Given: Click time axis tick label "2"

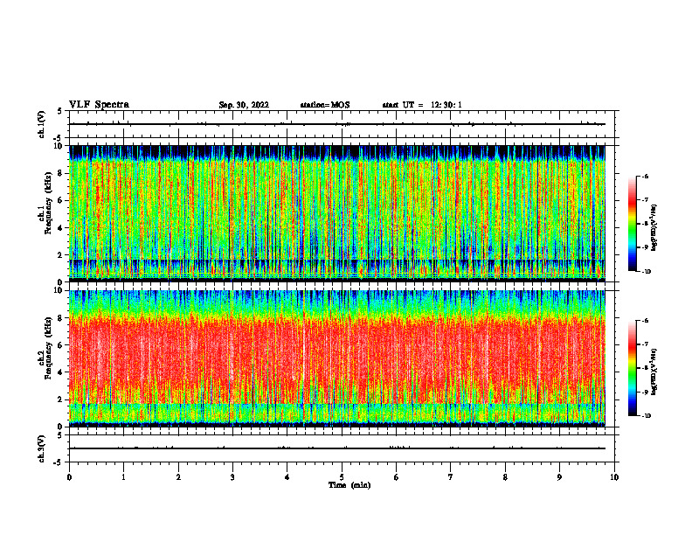Looking at the screenshot, I should pyautogui.click(x=178, y=477).
